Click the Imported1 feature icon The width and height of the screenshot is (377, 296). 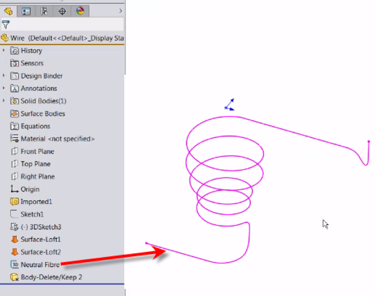[14, 201]
